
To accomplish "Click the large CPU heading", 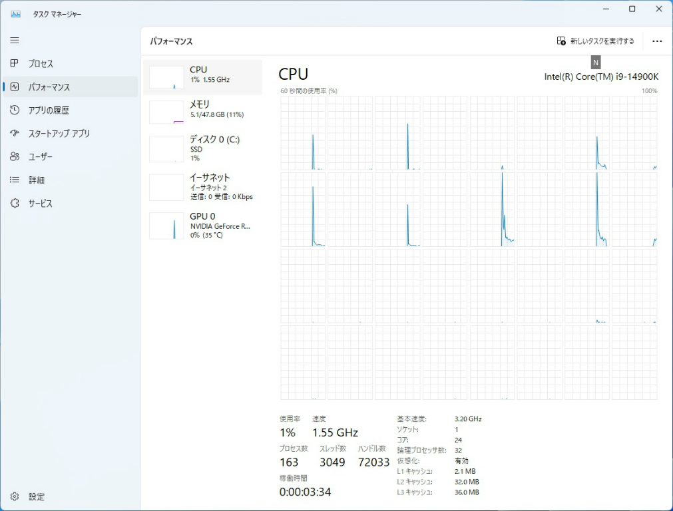I will click(x=293, y=75).
